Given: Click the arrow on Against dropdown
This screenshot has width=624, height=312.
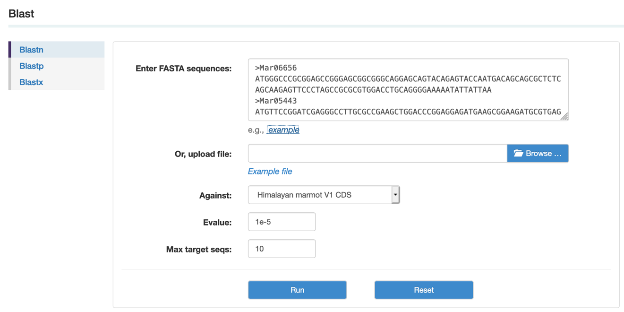Looking at the screenshot, I should tap(395, 195).
